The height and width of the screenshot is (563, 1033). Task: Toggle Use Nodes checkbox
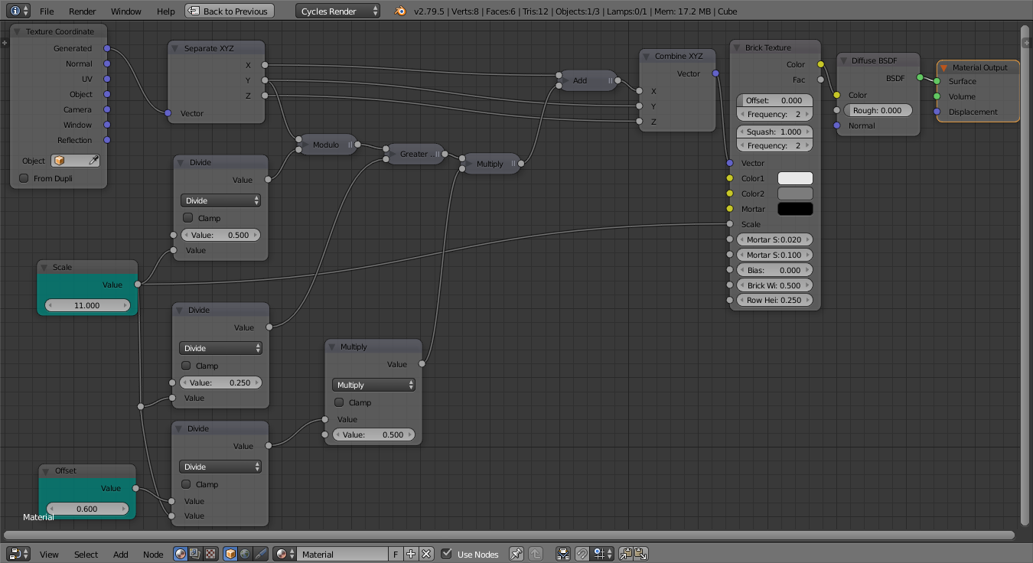[446, 554]
